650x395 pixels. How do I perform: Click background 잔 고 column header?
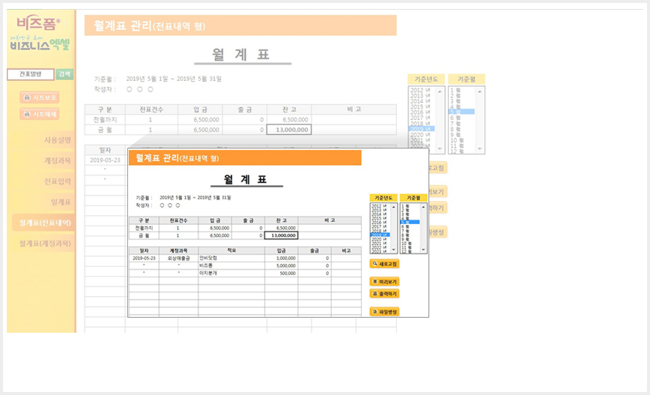coord(289,109)
